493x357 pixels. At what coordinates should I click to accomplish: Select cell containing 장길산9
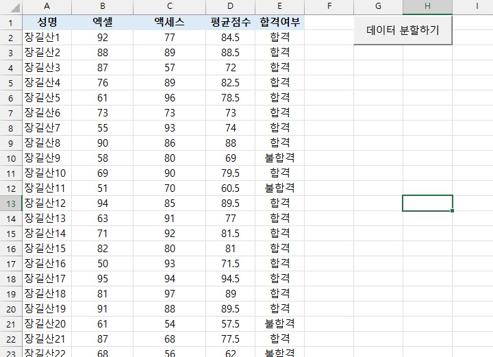[47, 158]
